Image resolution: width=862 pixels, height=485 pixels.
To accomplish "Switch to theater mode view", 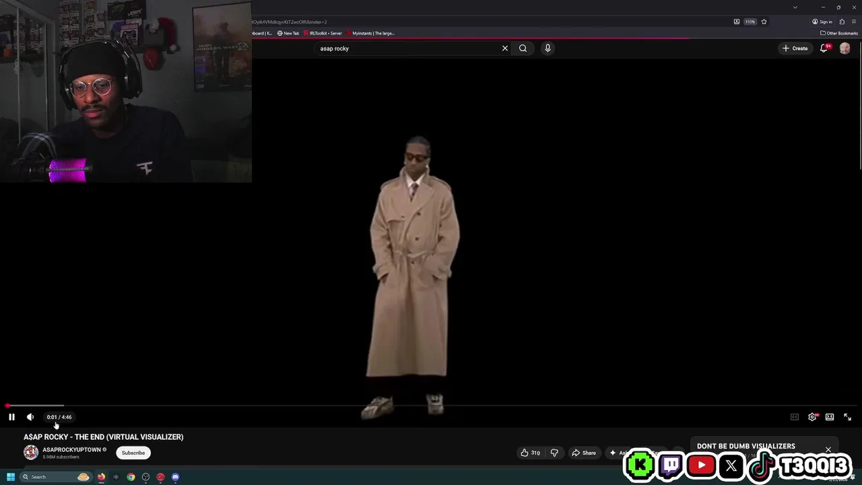I will point(830,417).
